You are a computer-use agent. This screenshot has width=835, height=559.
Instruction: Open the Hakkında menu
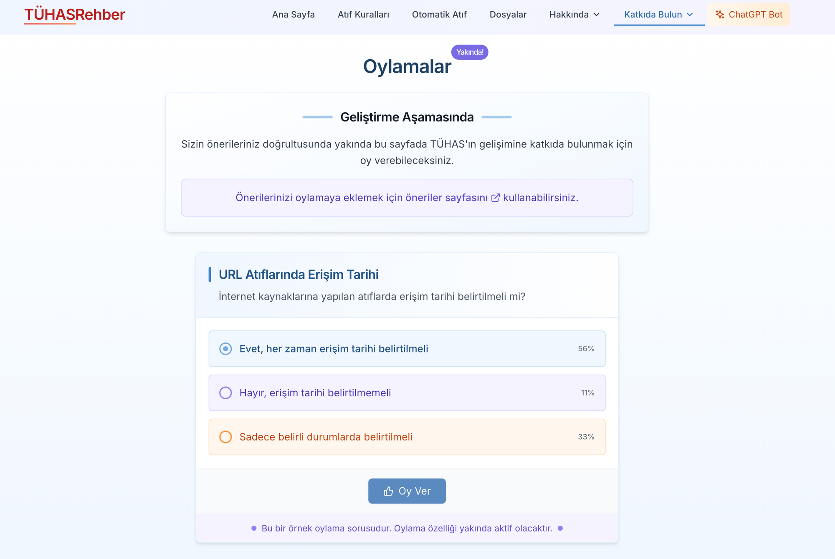574,15
